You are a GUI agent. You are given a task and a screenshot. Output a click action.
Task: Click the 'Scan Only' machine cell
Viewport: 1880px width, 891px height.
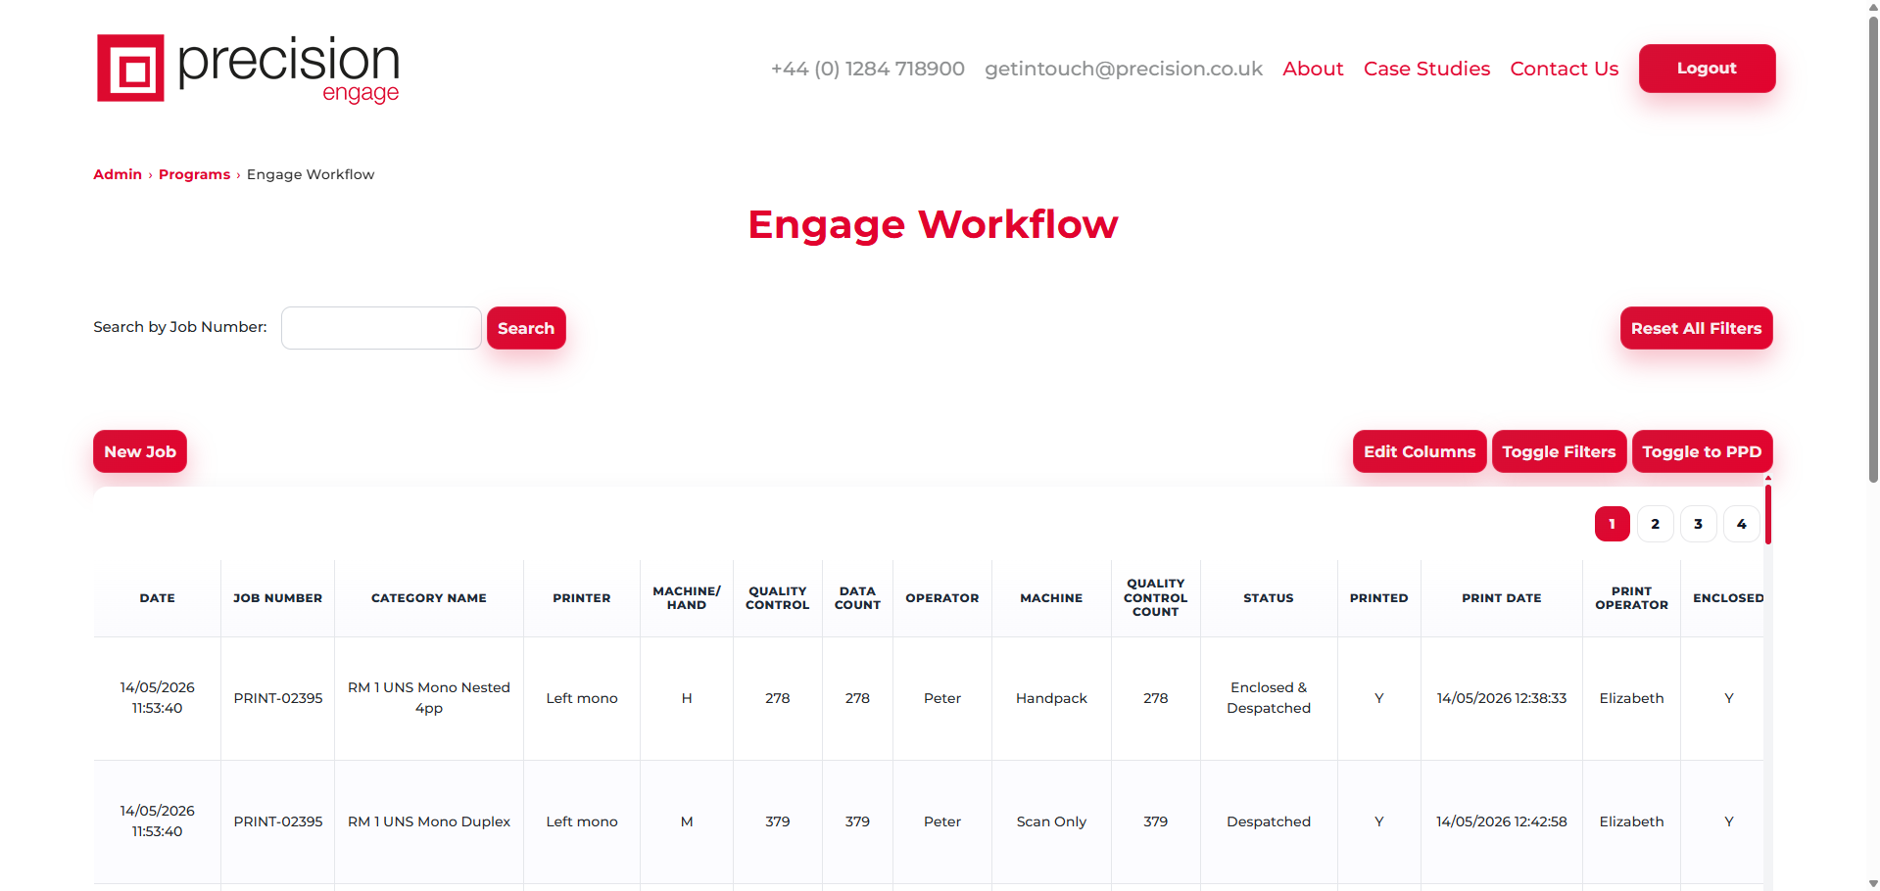1051,821
